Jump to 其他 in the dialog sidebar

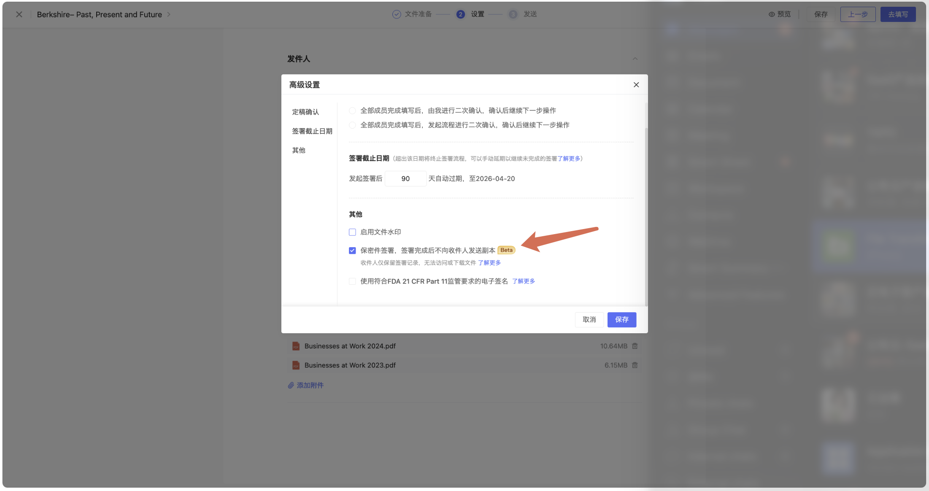(x=299, y=150)
